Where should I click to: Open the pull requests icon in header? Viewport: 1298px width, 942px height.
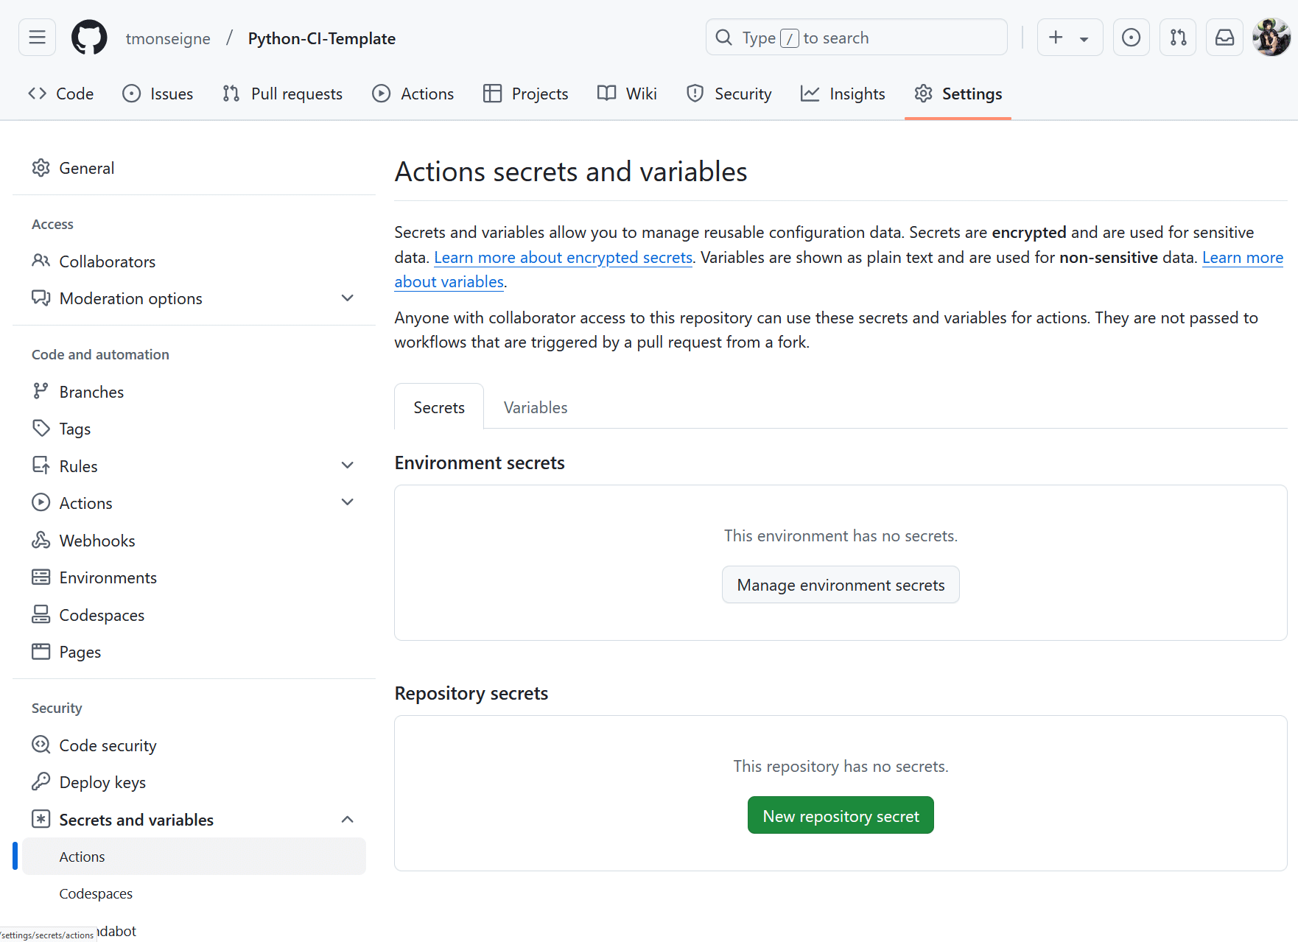tap(1177, 38)
